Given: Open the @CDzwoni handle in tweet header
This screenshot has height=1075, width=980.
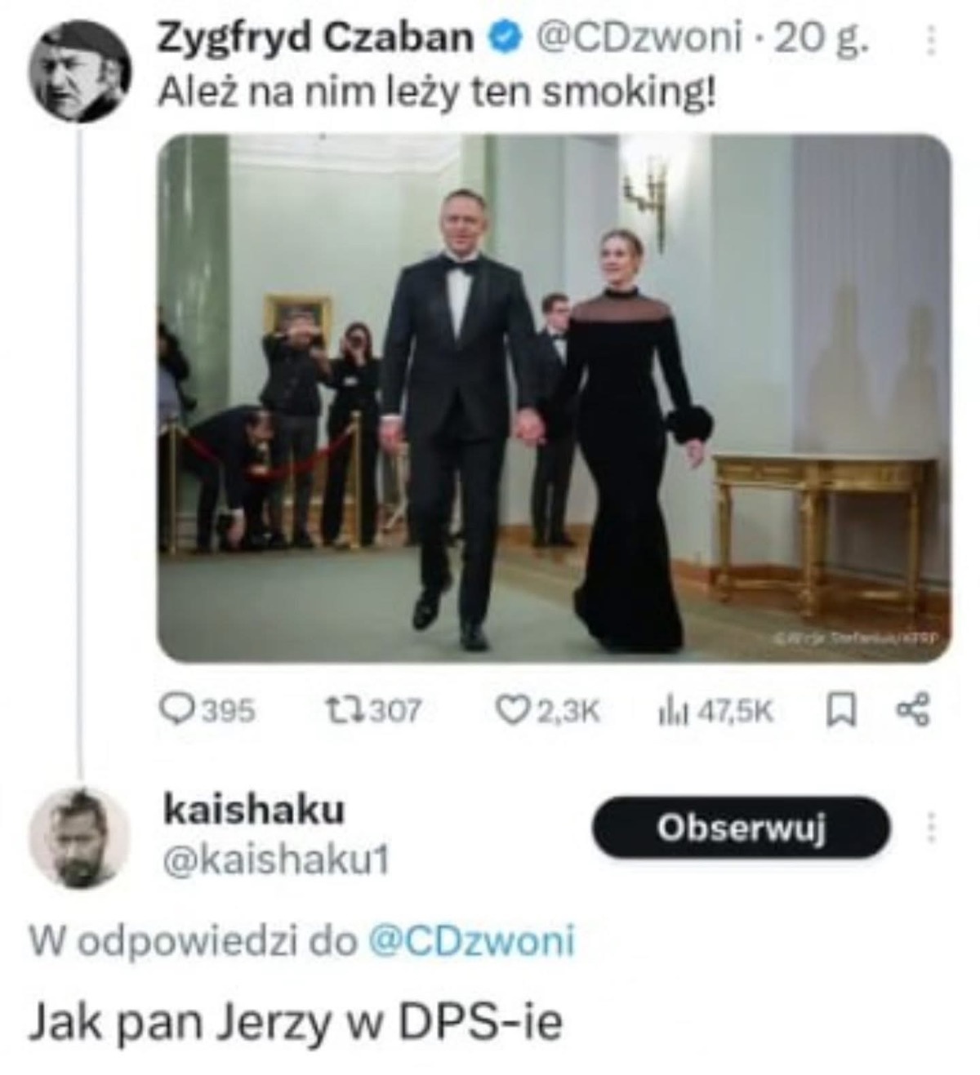Looking at the screenshot, I should [x=638, y=38].
